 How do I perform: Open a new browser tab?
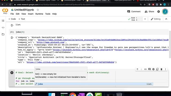[163, 1]
